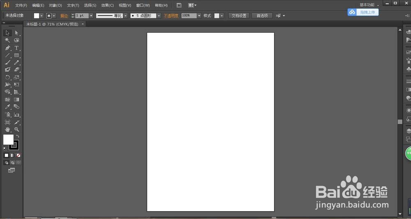Select the Rotate tool
Image resolution: width=411 pixels, height=219 pixels.
pyautogui.click(x=7, y=77)
